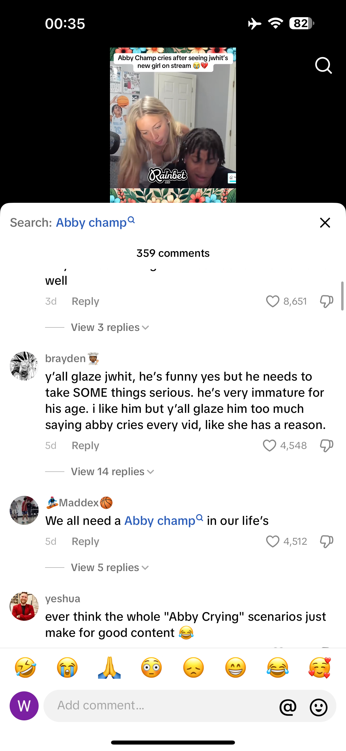Dislike brayden's comment
The height and width of the screenshot is (751, 346).
pyautogui.click(x=326, y=445)
